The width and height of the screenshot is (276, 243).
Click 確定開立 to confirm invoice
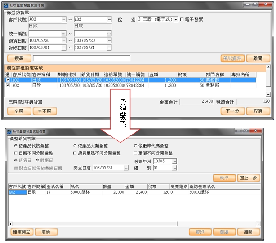22,232
